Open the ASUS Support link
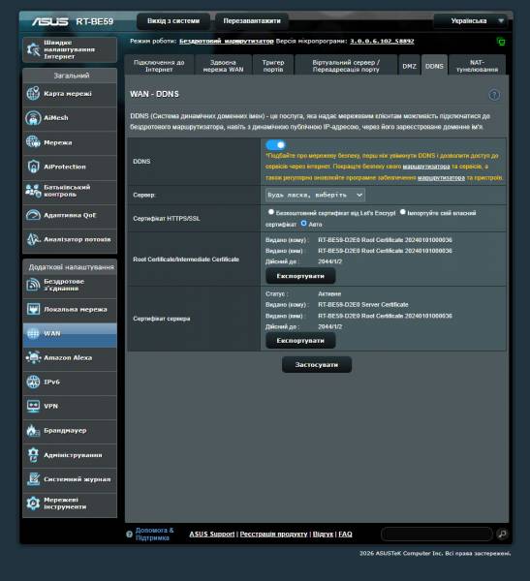Image resolution: width=530 pixels, height=581 pixels. pos(212,534)
